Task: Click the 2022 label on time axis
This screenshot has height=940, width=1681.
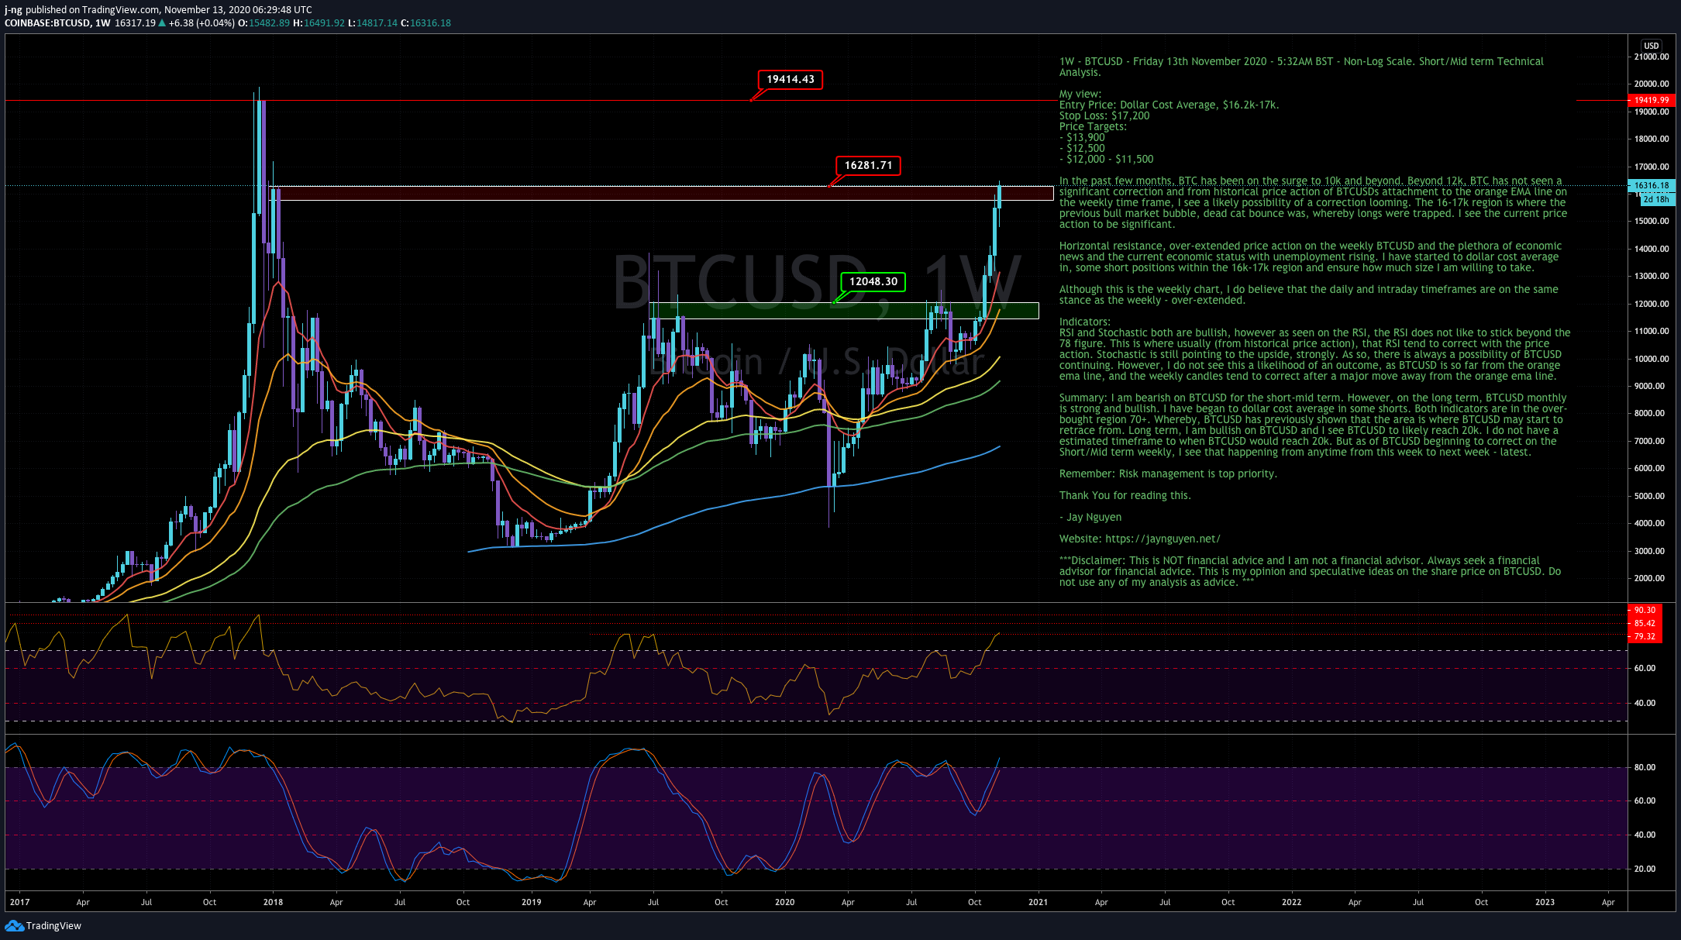Action: pos(1291,902)
